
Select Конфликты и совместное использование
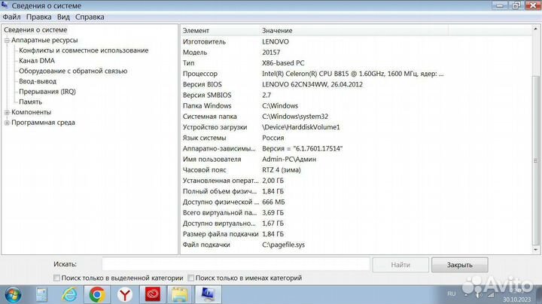click(x=84, y=50)
